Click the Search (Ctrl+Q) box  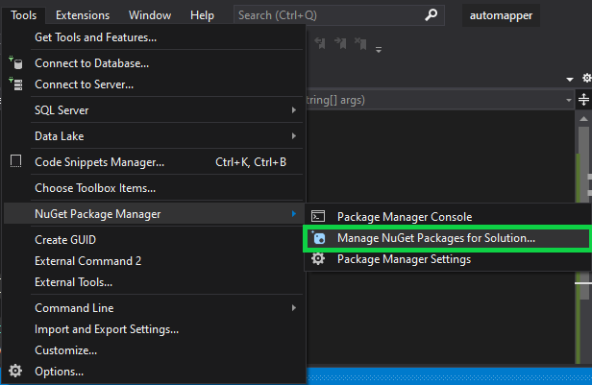338,15
